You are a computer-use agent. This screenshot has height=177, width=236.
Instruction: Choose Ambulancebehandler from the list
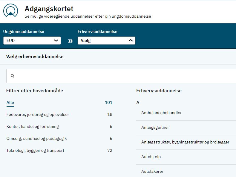point(186,113)
